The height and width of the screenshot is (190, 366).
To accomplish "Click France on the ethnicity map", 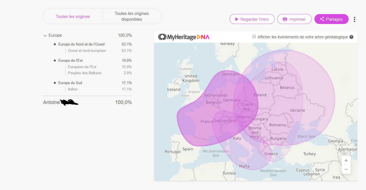I will coord(207,122).
